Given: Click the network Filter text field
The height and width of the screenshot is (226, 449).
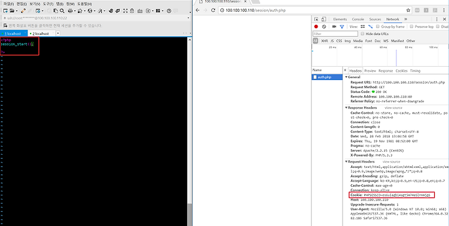Looking at the screenshot, I should (x=335, y=34).
